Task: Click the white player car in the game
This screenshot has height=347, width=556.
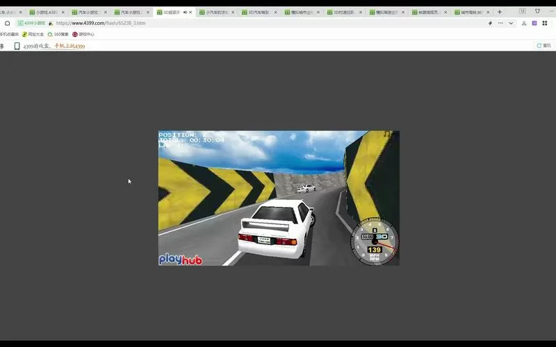Action: (x=276, y=228)
